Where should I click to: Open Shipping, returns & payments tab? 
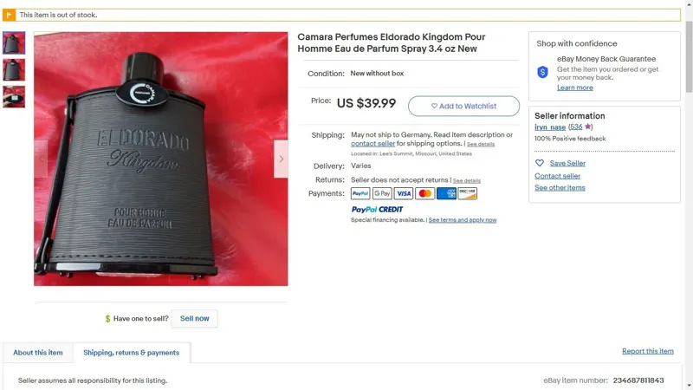pos(132,353)
